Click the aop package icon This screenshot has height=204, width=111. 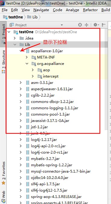pos(40,70)
